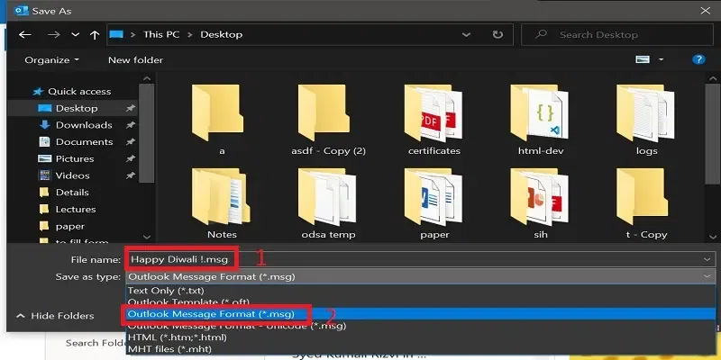The image size is (721, 360).
Task: Open the Save as type combo box
Action: (x=420, y=276)
